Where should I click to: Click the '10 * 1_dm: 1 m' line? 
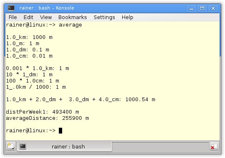tap(29, 75)
